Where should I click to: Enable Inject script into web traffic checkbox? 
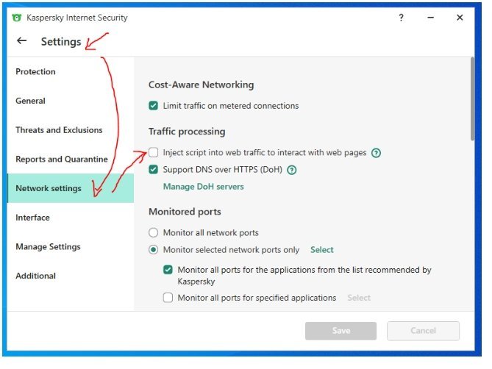click(154, 153)
